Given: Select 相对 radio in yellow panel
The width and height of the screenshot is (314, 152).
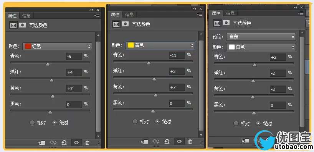Looking at the screenshot, I should tap(136, 121).
